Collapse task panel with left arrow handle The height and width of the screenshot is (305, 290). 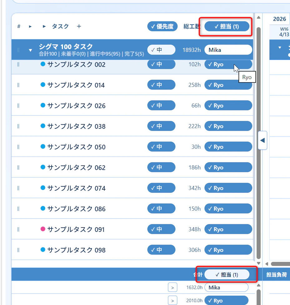click(263, 140)
